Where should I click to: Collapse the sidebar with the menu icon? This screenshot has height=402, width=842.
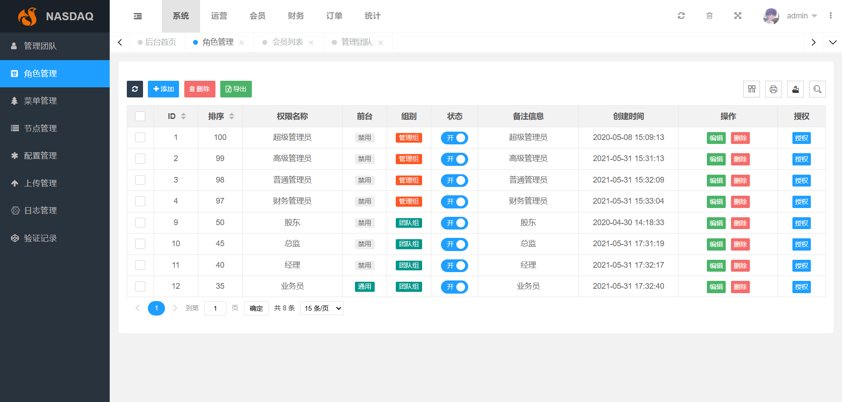pyautogui.click(x=138, y=16)
